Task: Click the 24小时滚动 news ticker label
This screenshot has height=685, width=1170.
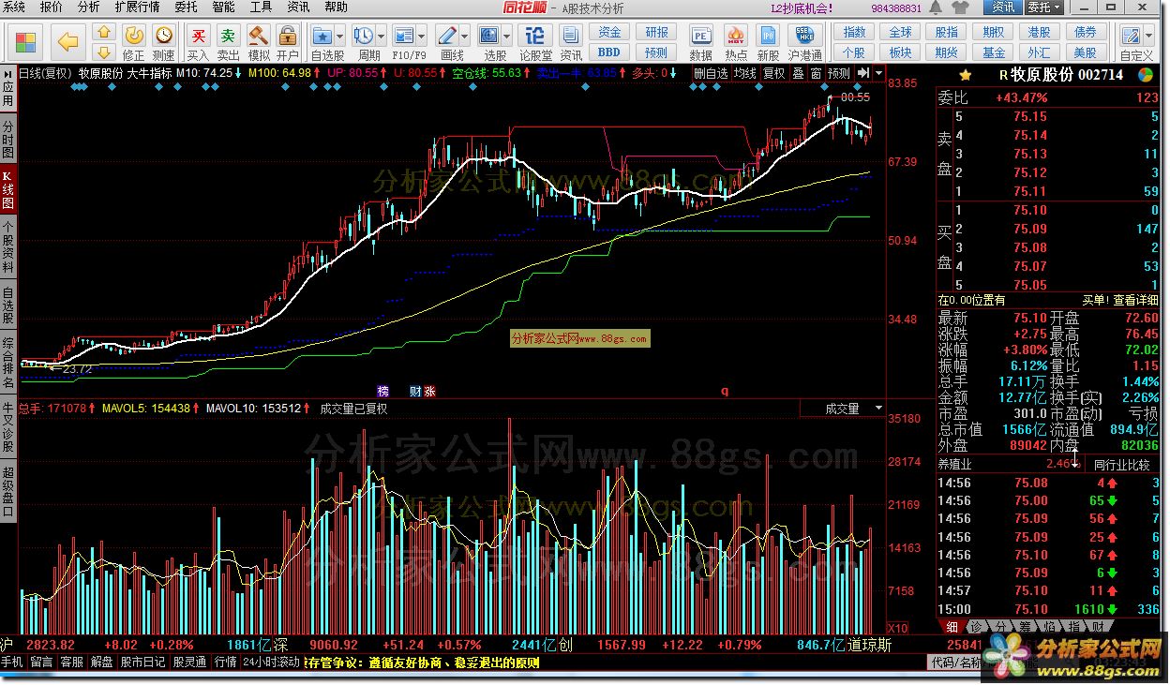Action: coord(271,663)
